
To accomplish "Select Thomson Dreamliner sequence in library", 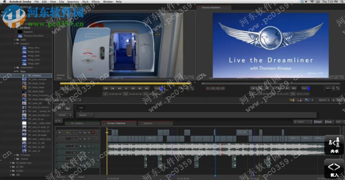I will point(33,35).
